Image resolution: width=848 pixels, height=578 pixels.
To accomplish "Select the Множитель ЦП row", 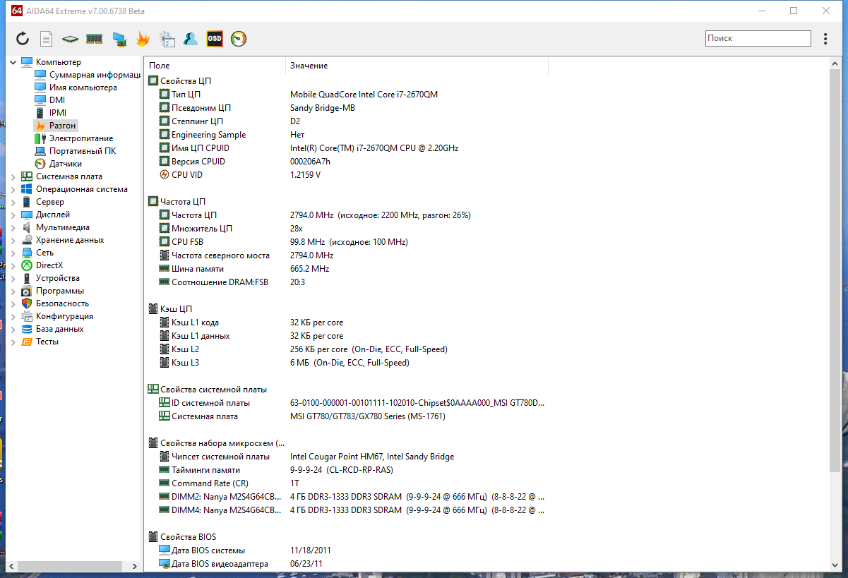I will click(x=346, y=229).
